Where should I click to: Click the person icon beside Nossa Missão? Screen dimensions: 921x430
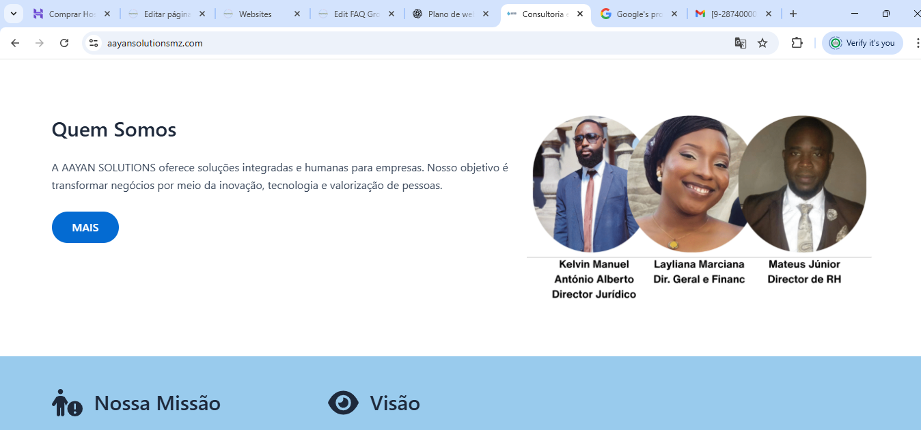(67, 403)
